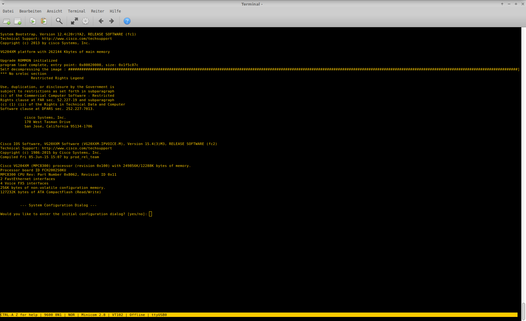The image size is (526, 321).
Task: Click the cursor after the [yes/no] prompt
Action: tap(151, 214)
